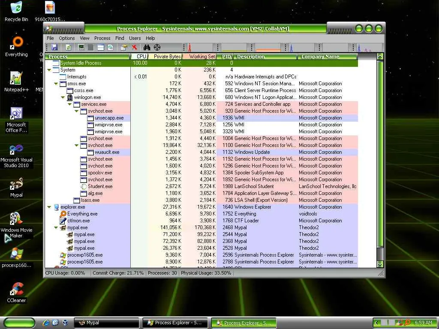Click the scrollbar up arrow in process list
The image size is (439, 329).
pyautogui.click(x=380, y=57)
